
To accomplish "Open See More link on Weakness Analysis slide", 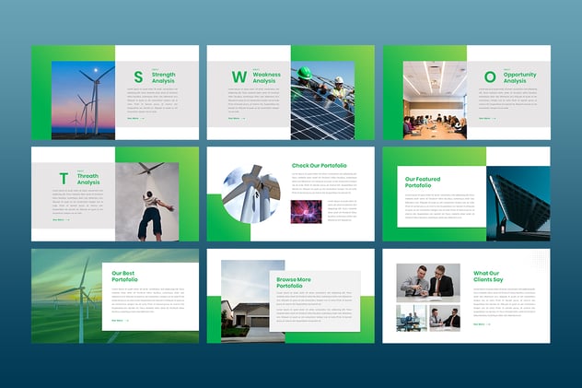I will [236, 118].
